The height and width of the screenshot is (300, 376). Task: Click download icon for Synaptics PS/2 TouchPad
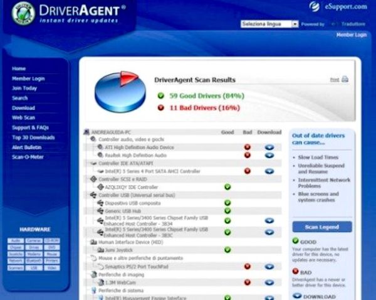(x=269, y=266)
